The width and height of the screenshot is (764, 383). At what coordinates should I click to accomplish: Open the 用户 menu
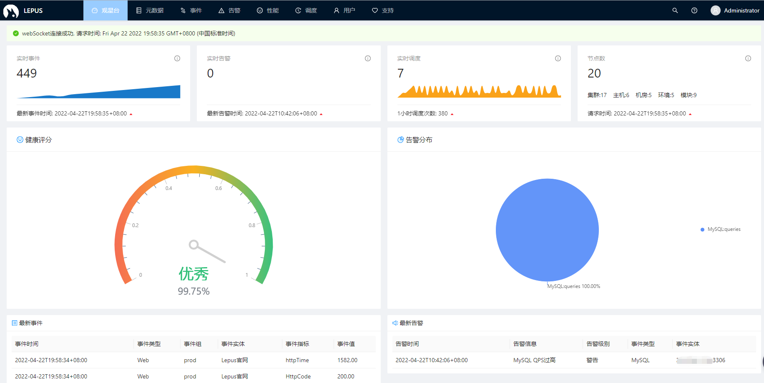coord(344,10)
